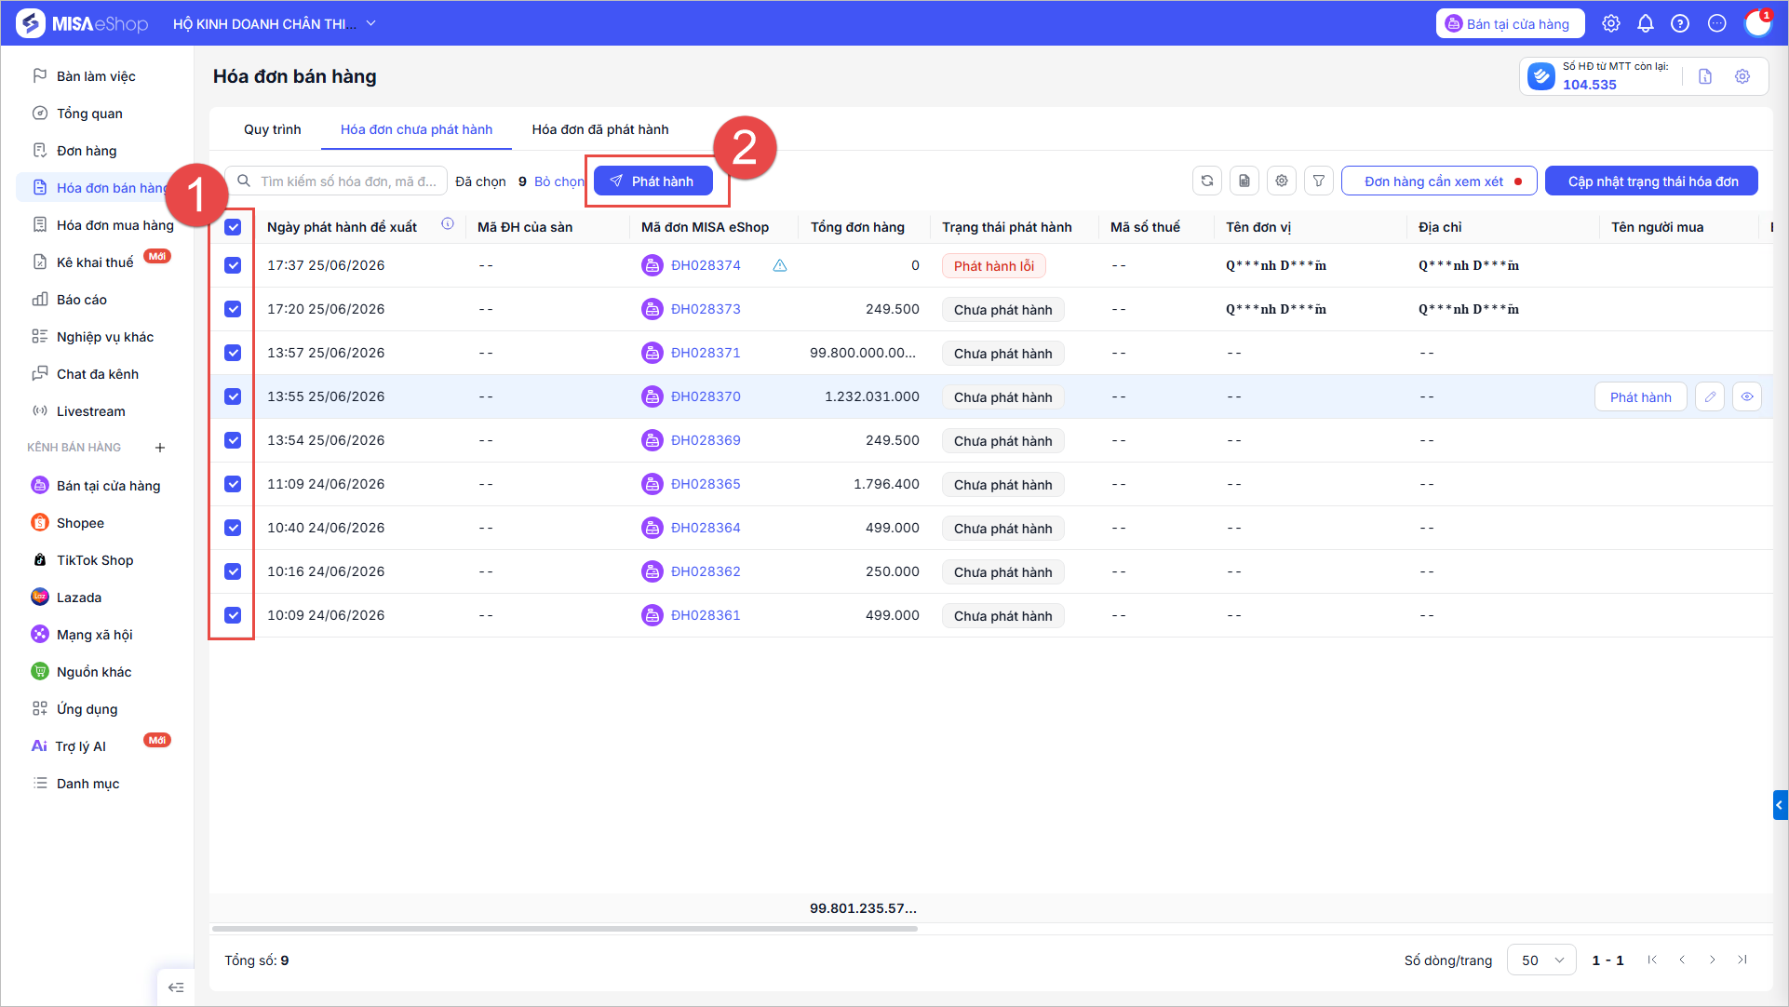The height and width of the screenshot is (1007, 1789).
Task: Uncheck the checkbox for order ĐH028373
Action: coord(233,309)
